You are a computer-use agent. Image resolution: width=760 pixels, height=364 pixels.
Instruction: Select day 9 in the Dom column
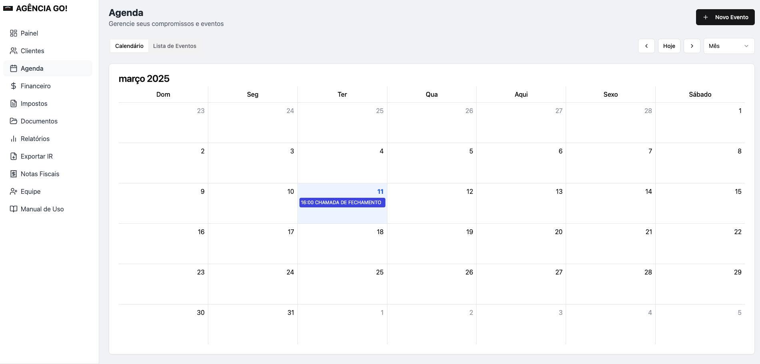pyautogui.click(x=203, y=192)
